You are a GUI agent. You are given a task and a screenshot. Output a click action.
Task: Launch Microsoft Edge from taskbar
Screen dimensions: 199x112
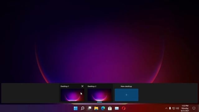coord(103,108)
